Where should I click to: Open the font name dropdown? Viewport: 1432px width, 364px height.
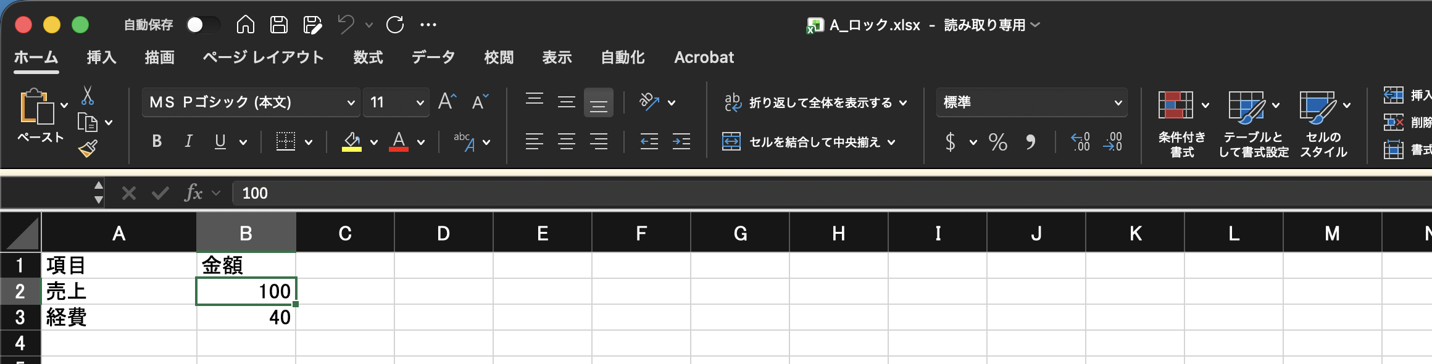point(351,102)
